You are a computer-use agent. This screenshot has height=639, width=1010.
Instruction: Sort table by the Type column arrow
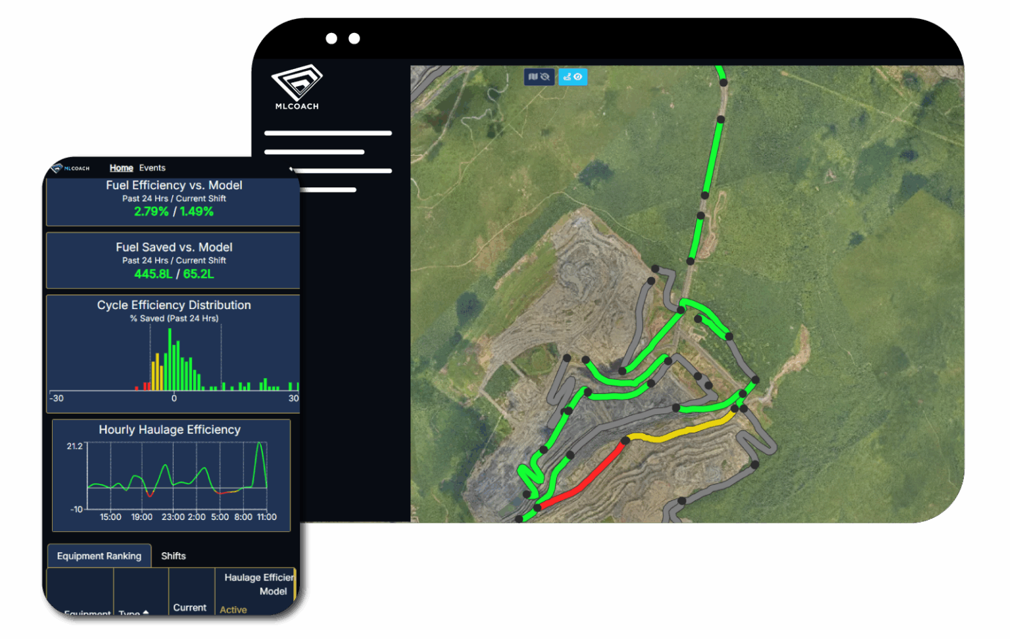(145, 613)
